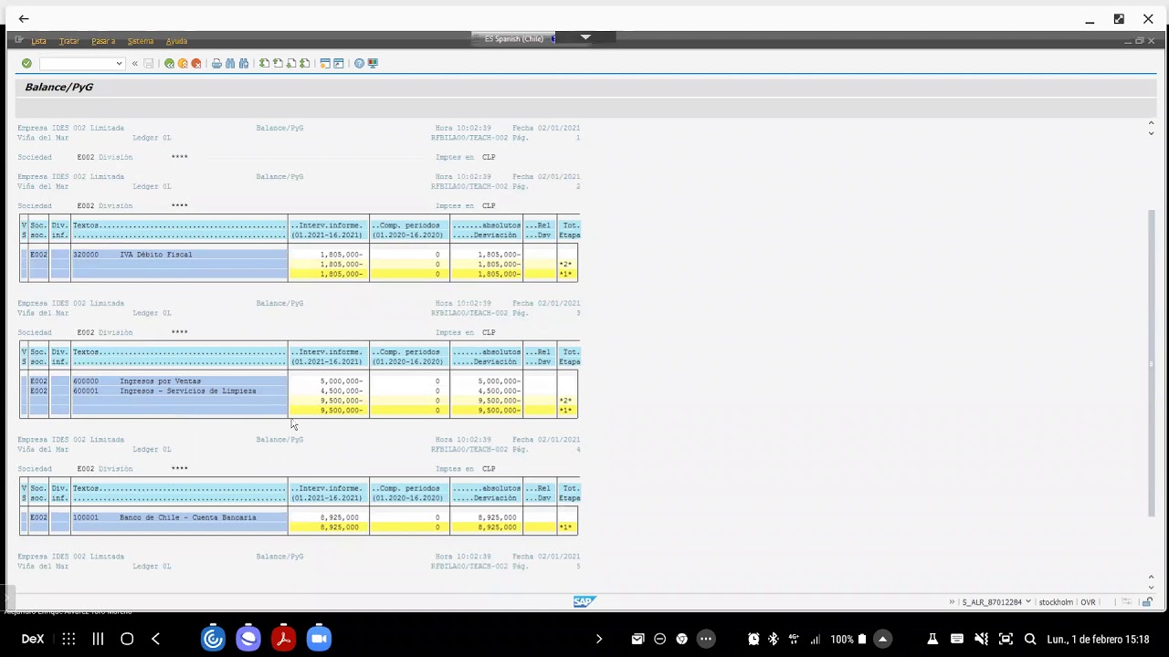This screenshot has width=1169, height=657.
Task: Open taskbar search magnifier
Action: (1030, 639)
